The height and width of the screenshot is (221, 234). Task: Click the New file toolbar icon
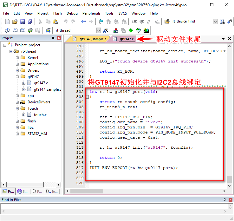[x=7, y=22]
